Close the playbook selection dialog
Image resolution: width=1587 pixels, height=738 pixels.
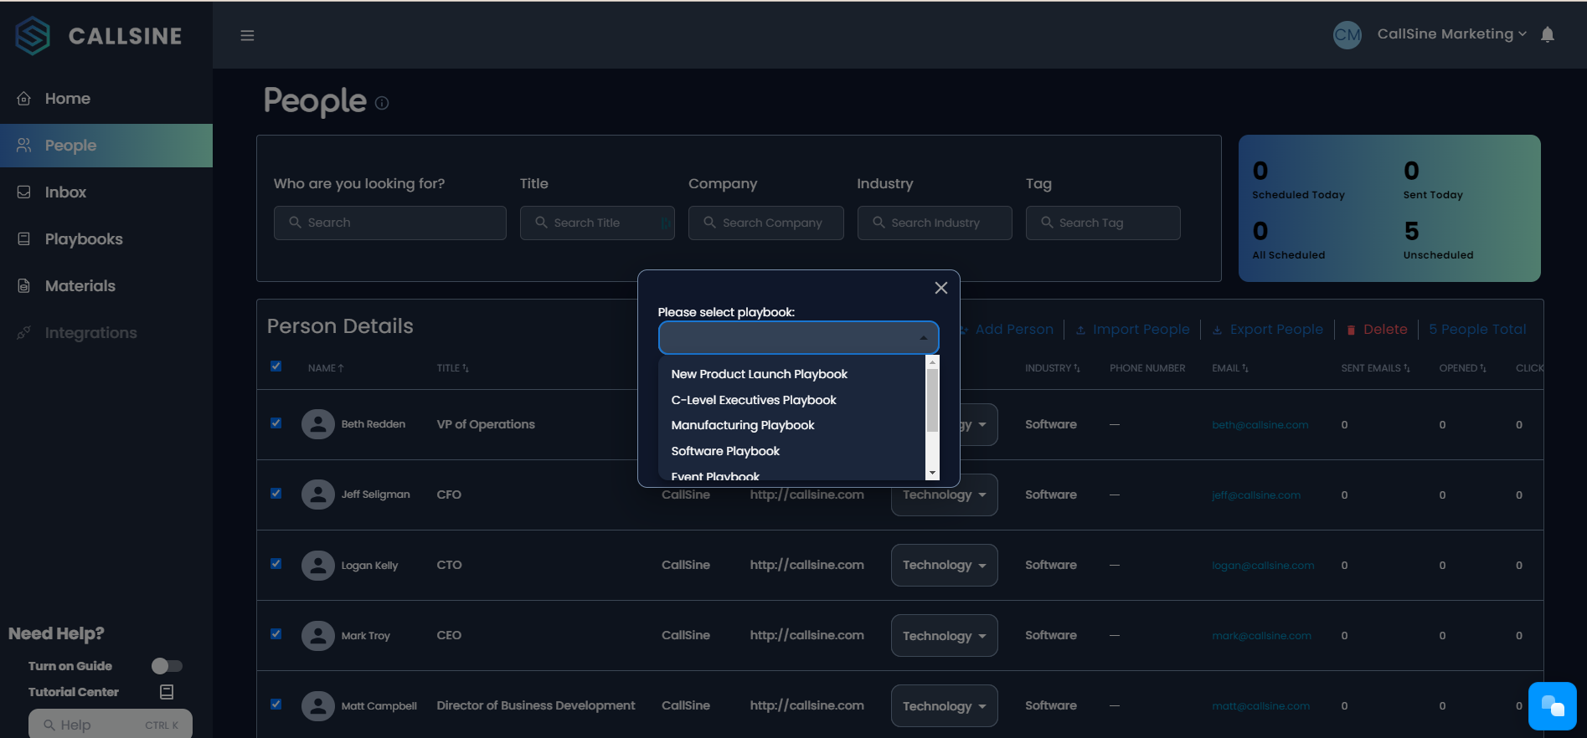(941, 288)
